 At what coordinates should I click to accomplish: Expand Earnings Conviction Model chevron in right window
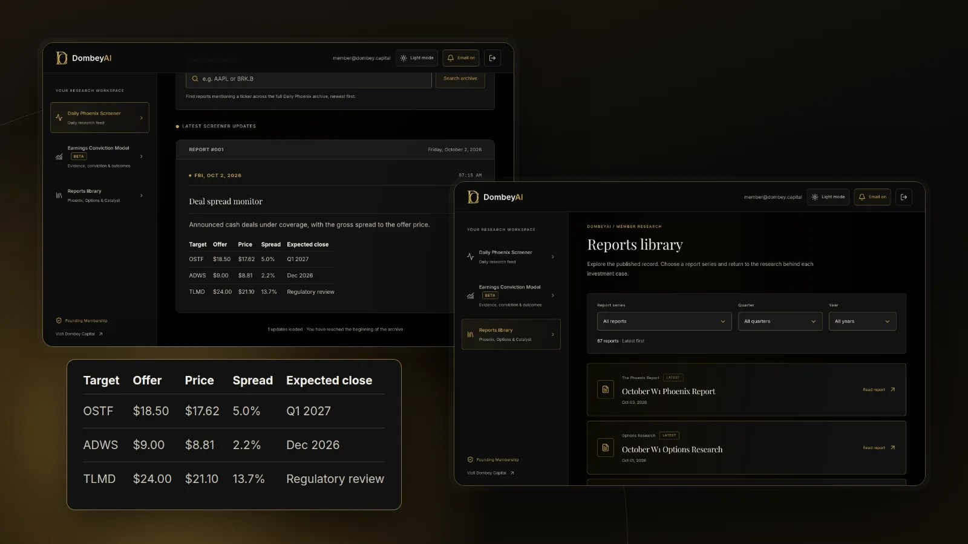point(553,296)
